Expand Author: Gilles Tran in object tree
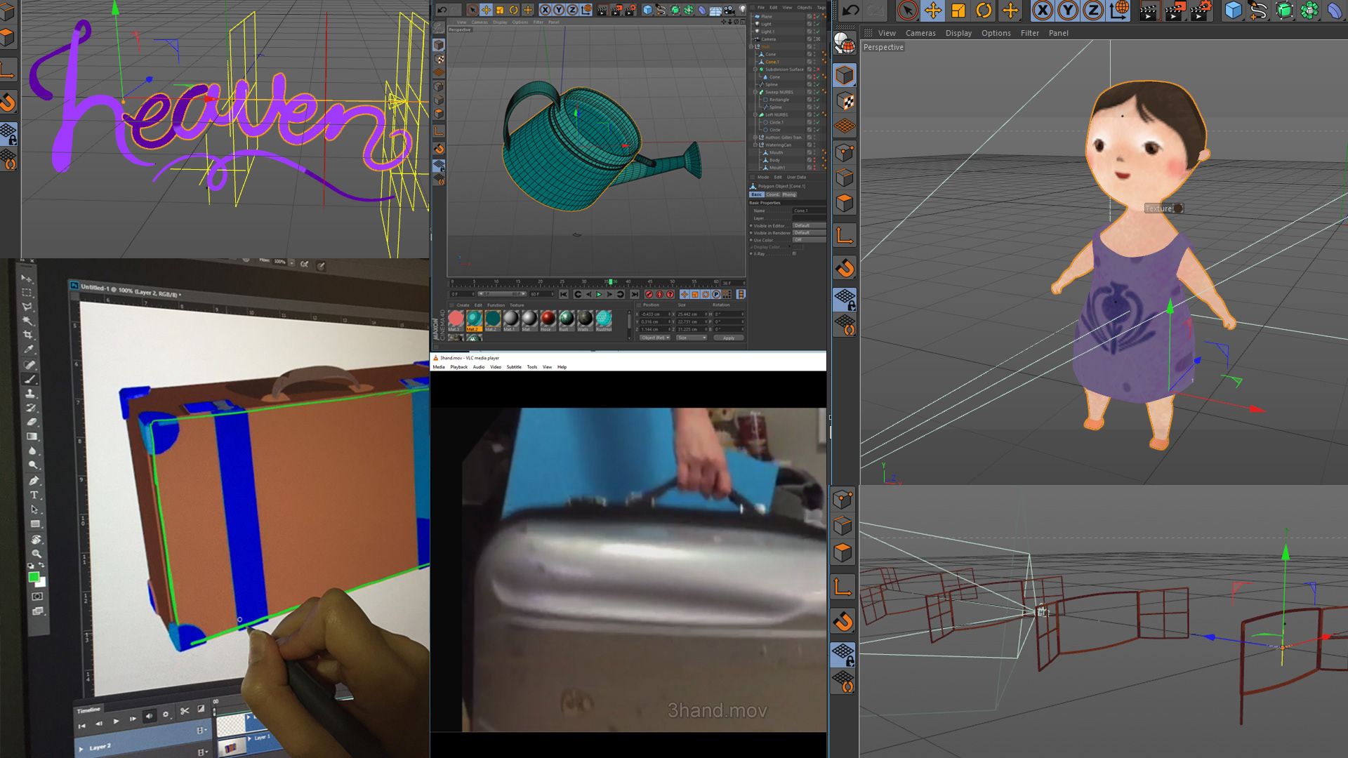1348x758 pixels. point(755,138)
